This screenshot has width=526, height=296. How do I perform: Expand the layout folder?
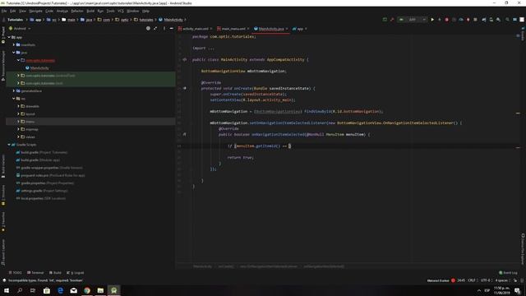pos(18,113)
